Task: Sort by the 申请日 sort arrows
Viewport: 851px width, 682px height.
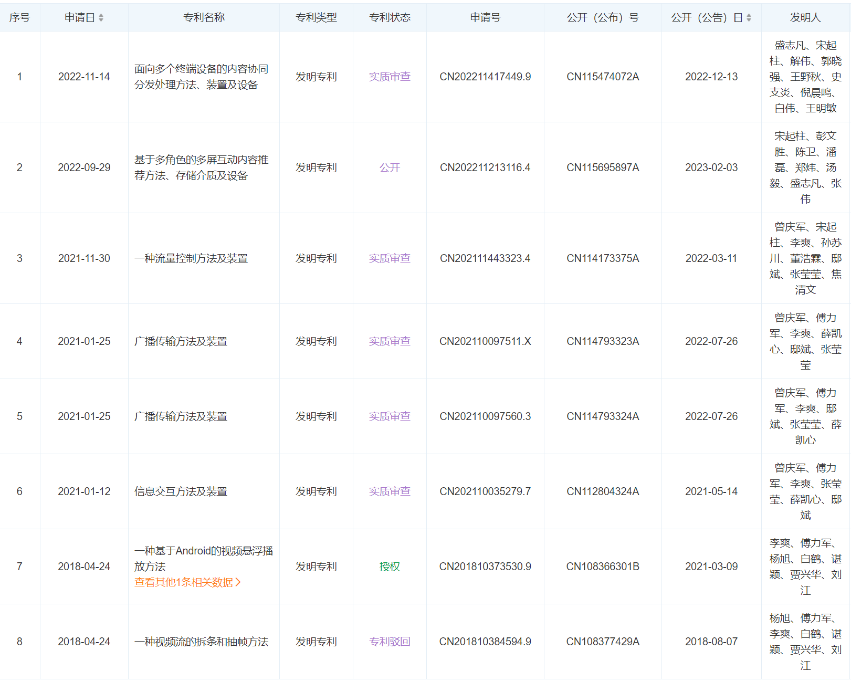Action: (101, 18)
